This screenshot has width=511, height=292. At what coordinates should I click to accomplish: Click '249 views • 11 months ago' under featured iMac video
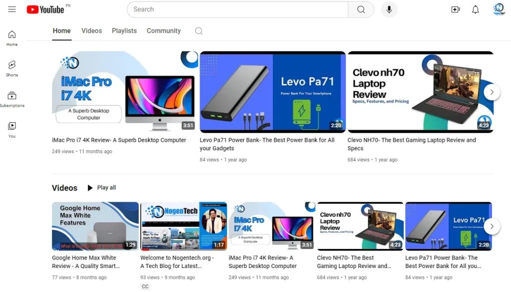pyautogui.click(x=82, y=152)
